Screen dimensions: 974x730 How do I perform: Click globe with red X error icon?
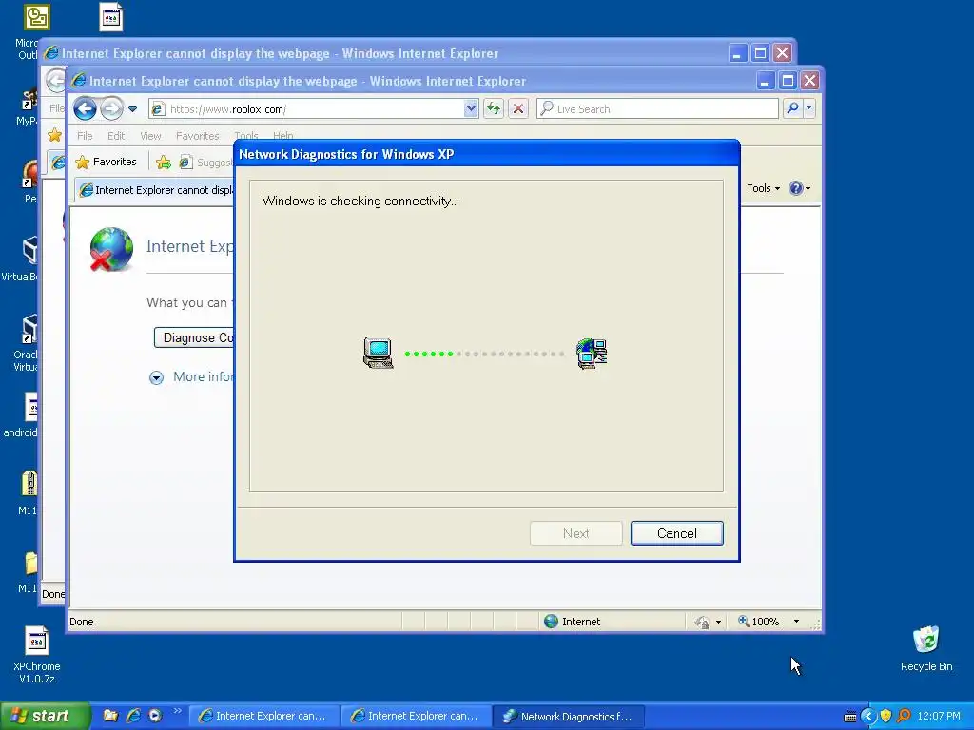tap(111, 250)
